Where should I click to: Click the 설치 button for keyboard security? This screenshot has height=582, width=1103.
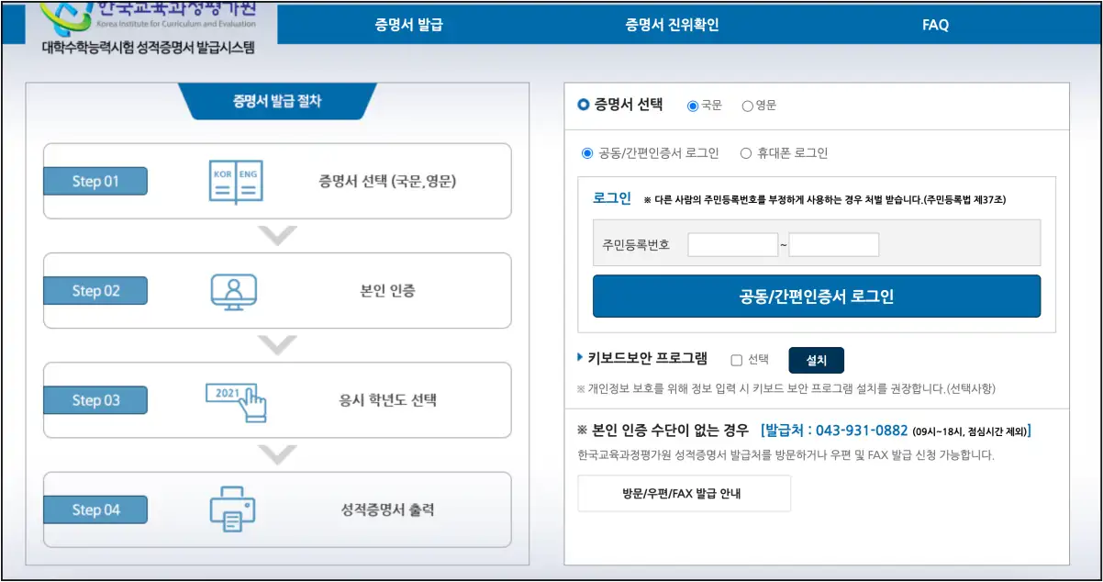(x=816, y=360)
